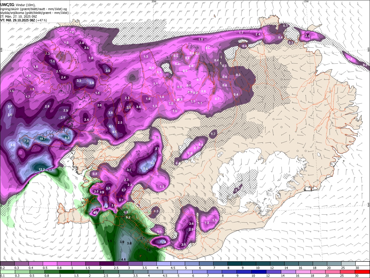Click the "Vindur (10m)" header text
The height and width of the screenshot is (278, 370).
[x=25, y=5]
